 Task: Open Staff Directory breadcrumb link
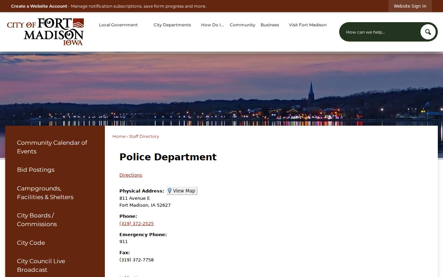tap(144, 136)
